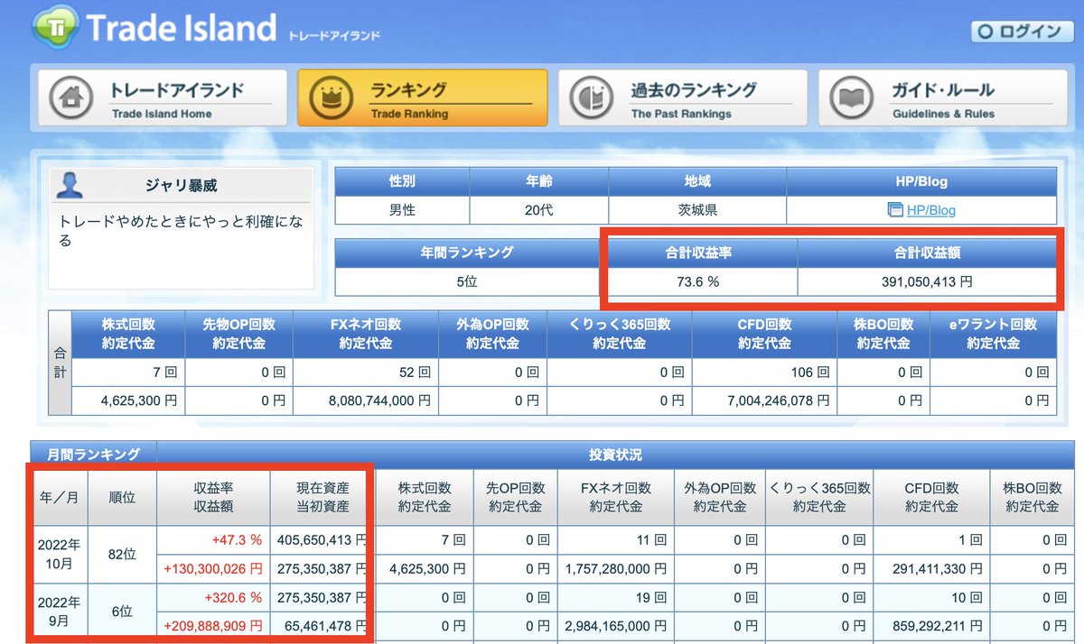Click the 405,650,413 円 current assets
1084x644 pixels.
point(322,540)
